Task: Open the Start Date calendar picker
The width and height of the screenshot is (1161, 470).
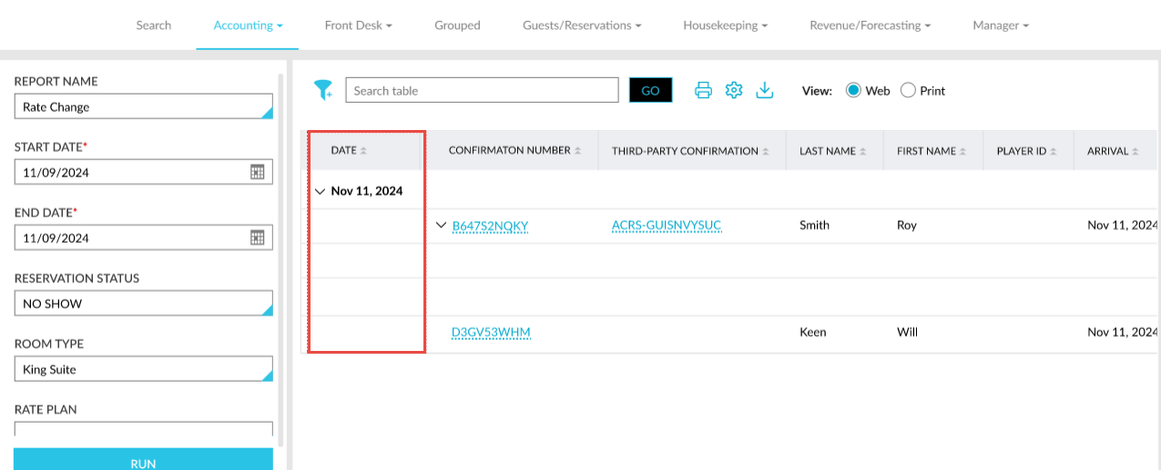Action: 258,172
